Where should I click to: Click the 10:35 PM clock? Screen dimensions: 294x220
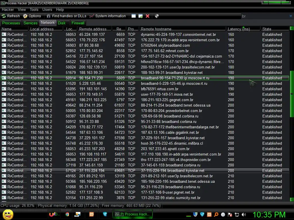coord(269,214)
